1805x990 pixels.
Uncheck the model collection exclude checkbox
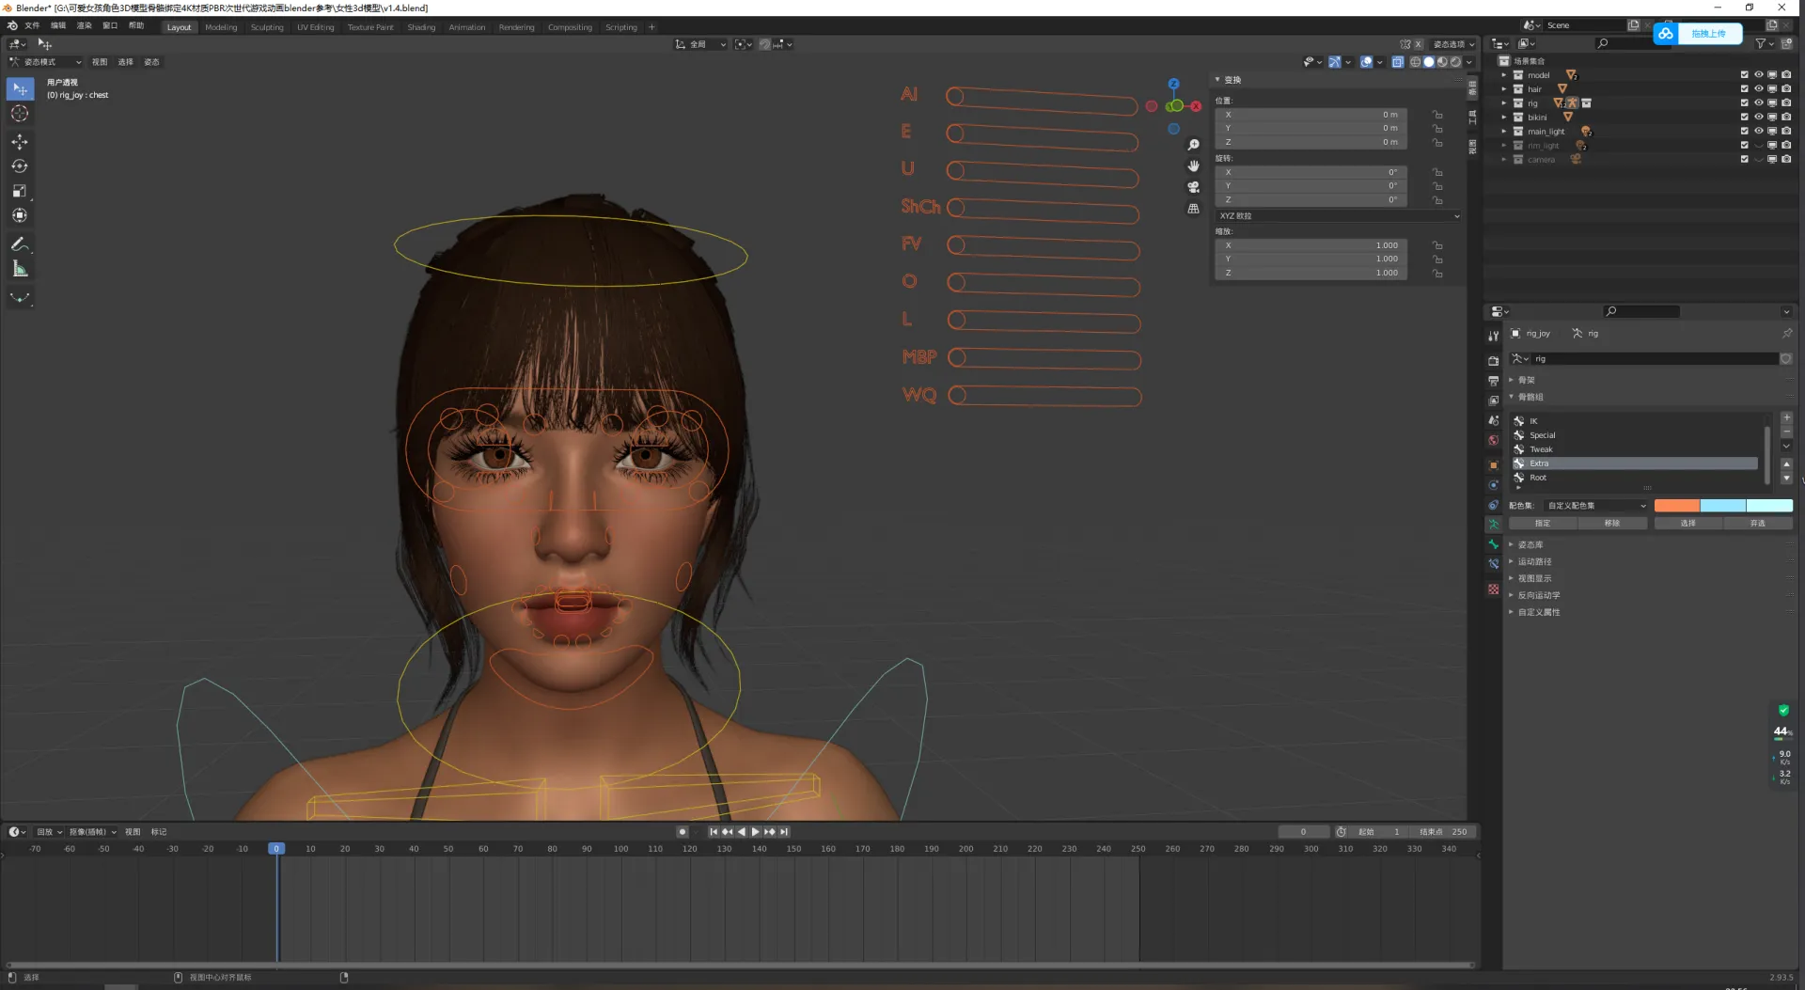click(1744, 75)
